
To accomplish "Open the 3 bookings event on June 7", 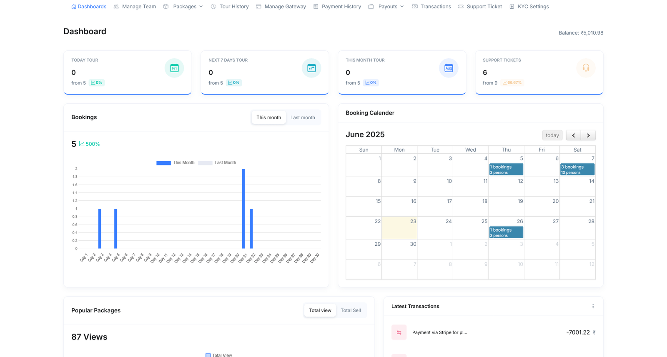I will pos(577,170).
